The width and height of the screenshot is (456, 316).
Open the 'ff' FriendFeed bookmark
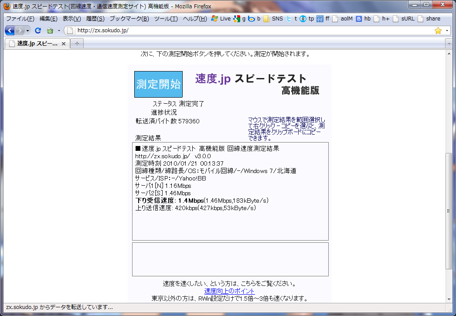point(323,19)
